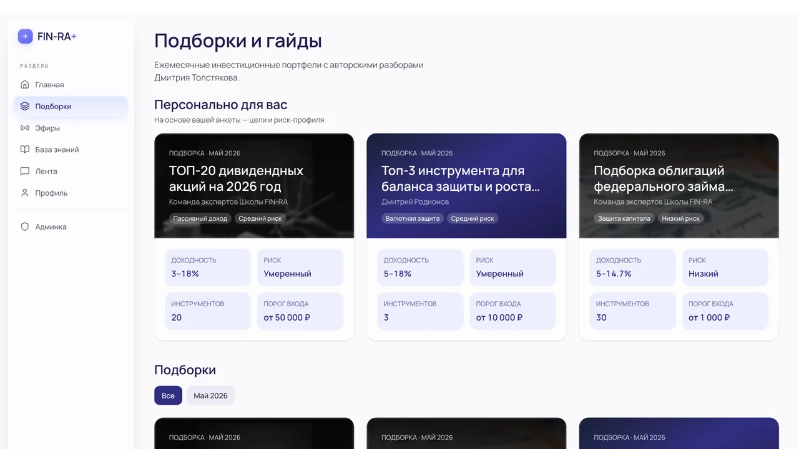Click the Низкий risk value

703,274
